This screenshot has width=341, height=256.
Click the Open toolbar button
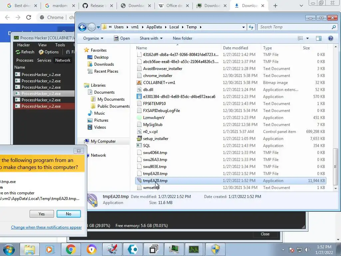tap(122, 38)
